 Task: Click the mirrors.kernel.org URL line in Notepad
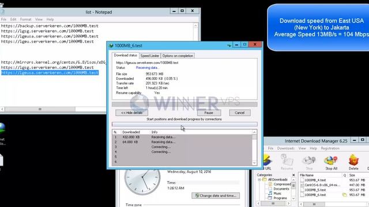[x=54, y=63]
